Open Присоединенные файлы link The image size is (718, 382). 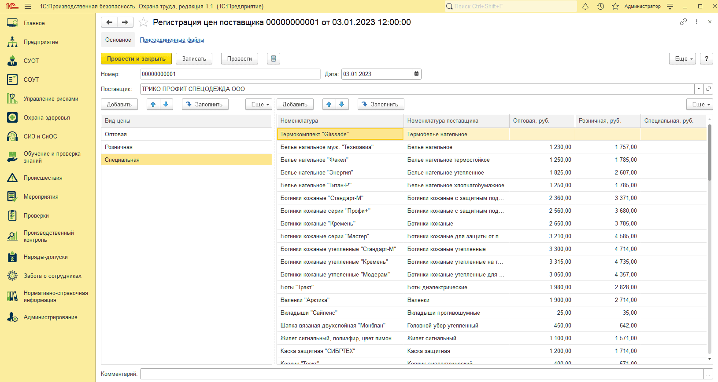tap(172, 40)
